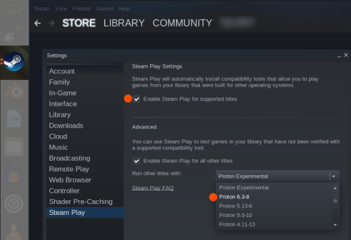Open the Friends menu
This screenshot has height=240, width=351.
point(80,9)
